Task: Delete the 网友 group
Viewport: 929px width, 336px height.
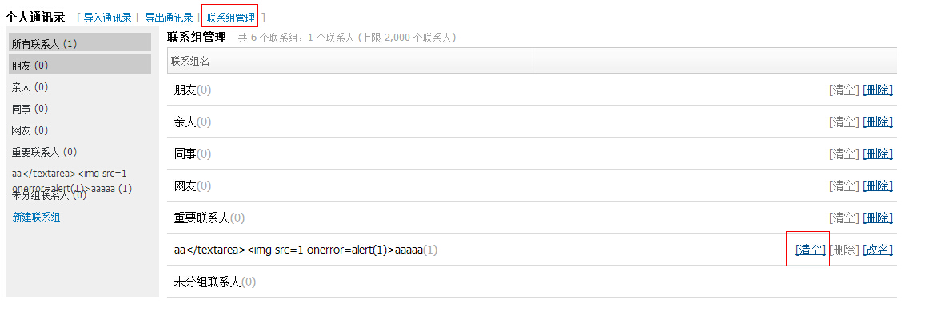Action: click(878, 186)
